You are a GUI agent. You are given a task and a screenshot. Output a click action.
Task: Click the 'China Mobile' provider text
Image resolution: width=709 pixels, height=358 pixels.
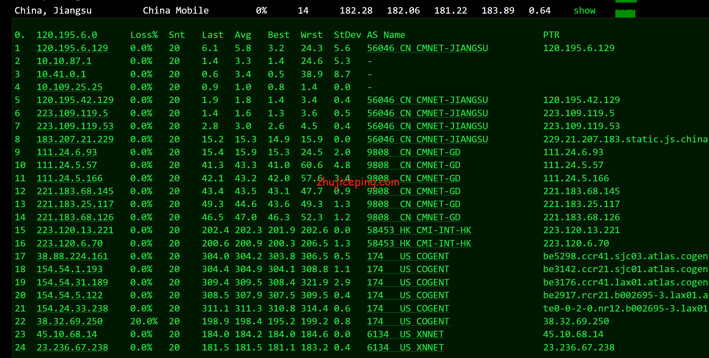(176, 11)
